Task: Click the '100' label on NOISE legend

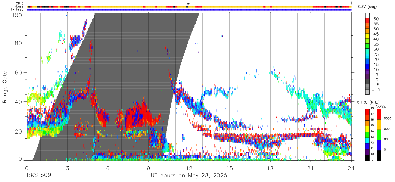Action: point(385,139)
